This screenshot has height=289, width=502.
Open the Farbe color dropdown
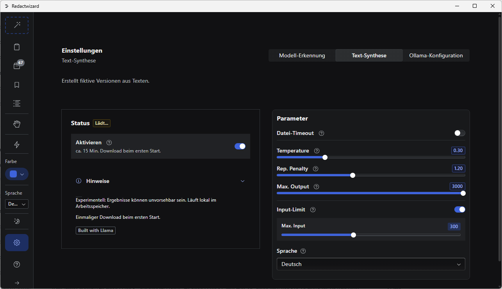coord(17,174)
